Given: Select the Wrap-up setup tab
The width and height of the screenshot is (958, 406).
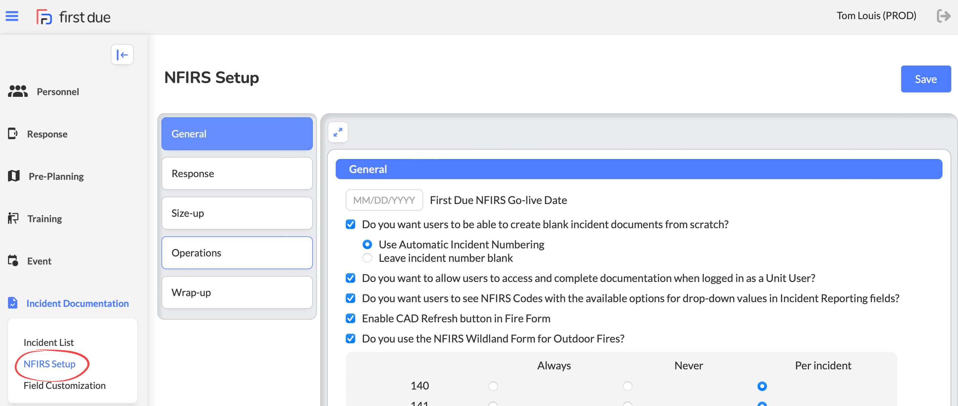Looking at the screenshot, I should click(237, 292).
